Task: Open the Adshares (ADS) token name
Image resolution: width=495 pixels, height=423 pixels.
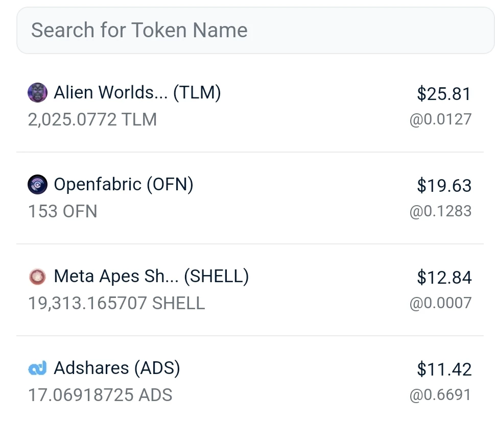Action: (x=117, y=368)
